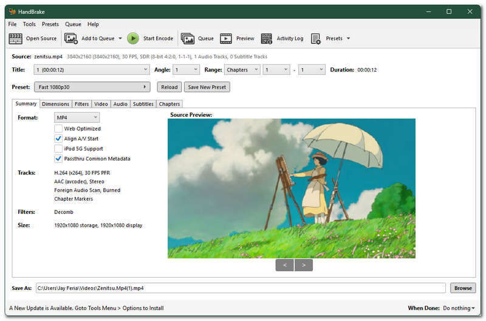486x321 pixels.
Task: Open the start chapter dropdown
Action: [276, 70]
